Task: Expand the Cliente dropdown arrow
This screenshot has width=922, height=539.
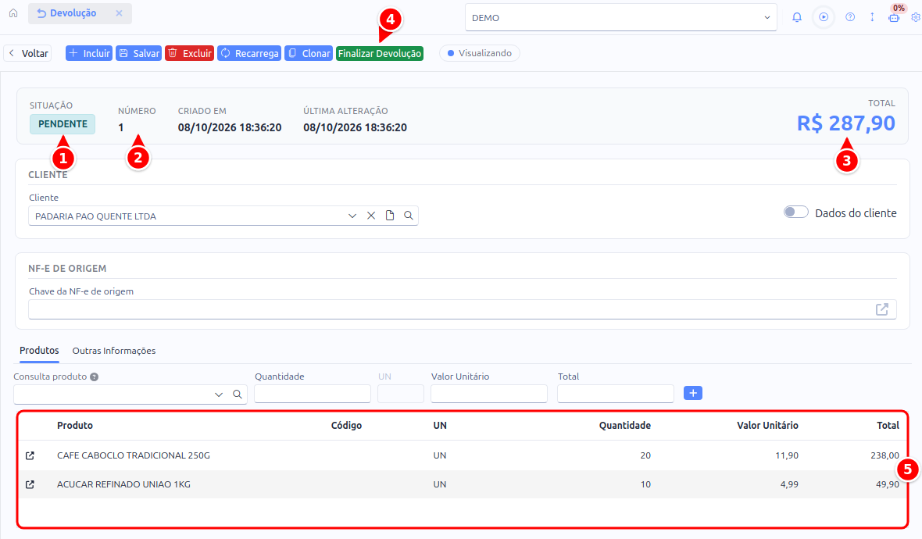Action: click(352, 216)
